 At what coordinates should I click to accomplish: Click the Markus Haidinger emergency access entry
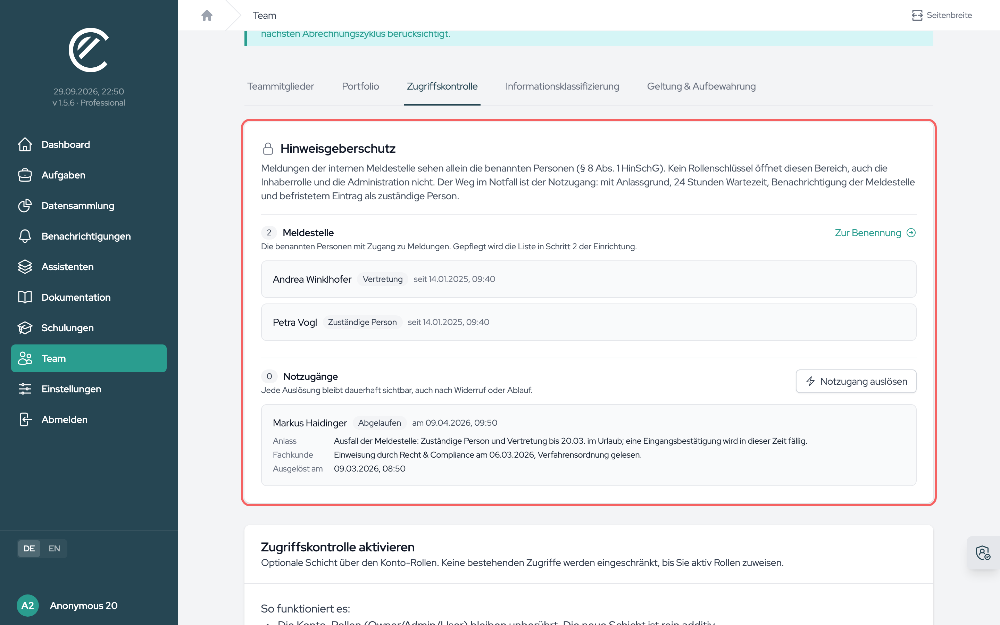click(x=589, y=445)
